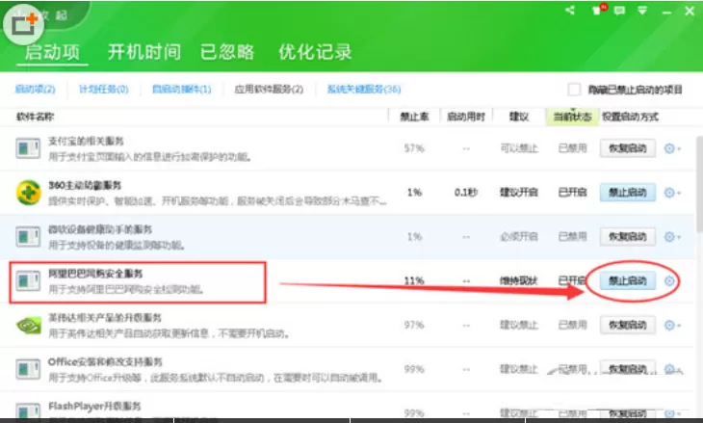This screenshot has width=703, height=423.
Task: Click 维持现状 in 阿里巴巴网购安全服务 row
Action: point(519,280)
